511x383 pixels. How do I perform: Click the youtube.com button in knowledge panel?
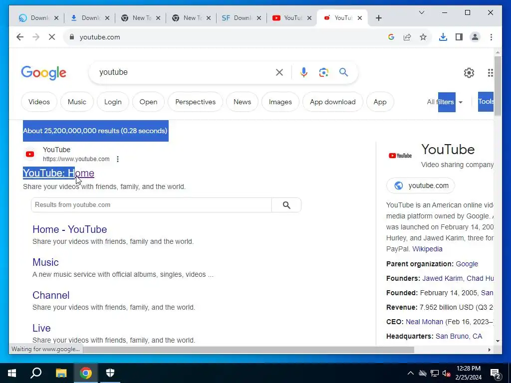pos(420,186)
